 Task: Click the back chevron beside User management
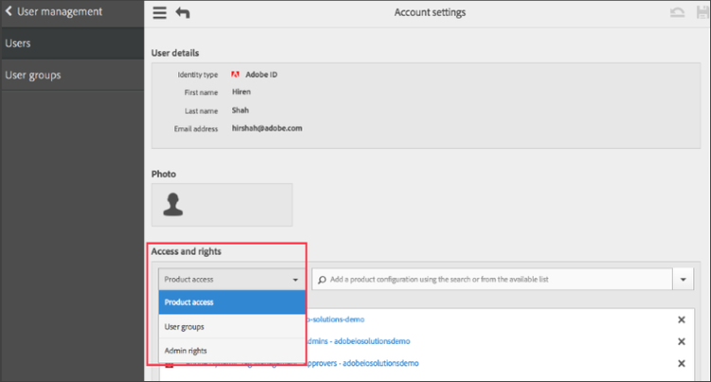tap(9, 12)
